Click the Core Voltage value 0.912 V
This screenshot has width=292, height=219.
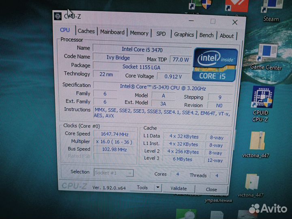pyautogui.click(x=173, y=77)
